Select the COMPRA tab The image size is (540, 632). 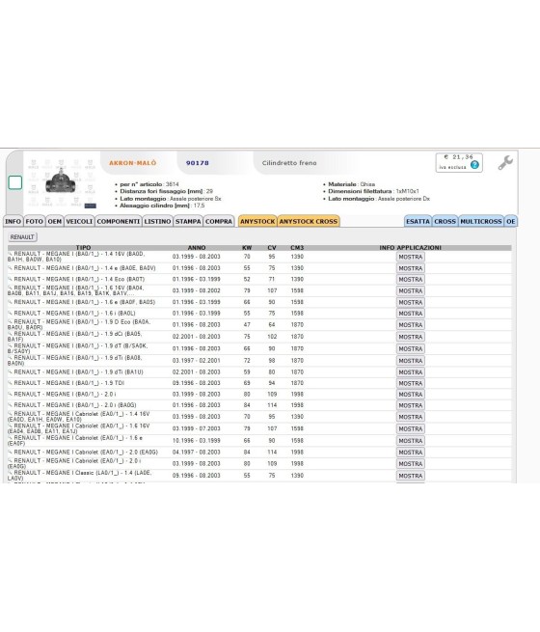pos(219,221)
